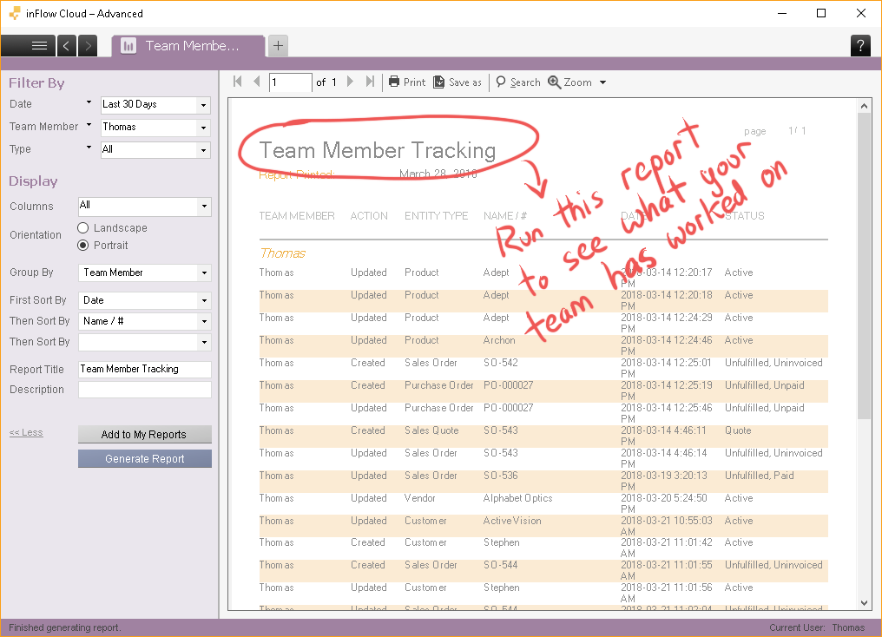Save the report with Save as
The width and height of the screenshot is (882, 637).
pyautogui.click(x=457, y=82)
